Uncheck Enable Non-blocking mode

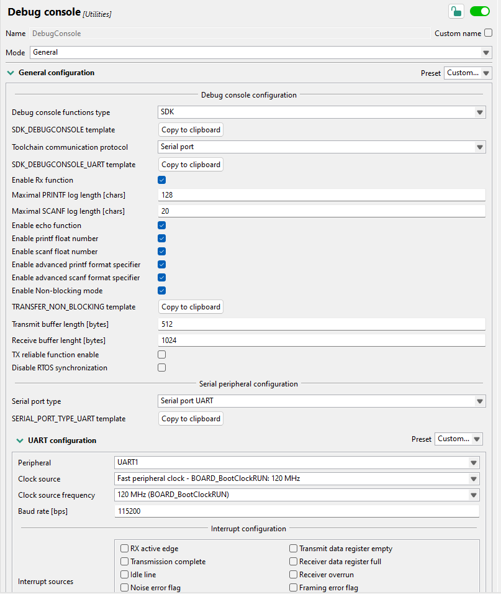tap(162, 291)
